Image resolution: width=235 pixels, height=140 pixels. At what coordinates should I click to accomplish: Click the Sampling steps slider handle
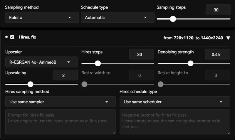tap(173, 19)
